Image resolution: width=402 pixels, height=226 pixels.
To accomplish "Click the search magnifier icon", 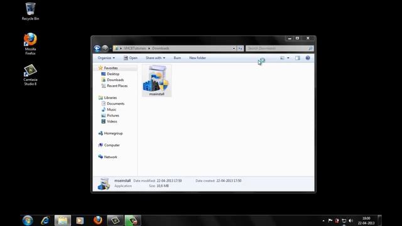I will [x=310, y=48].
